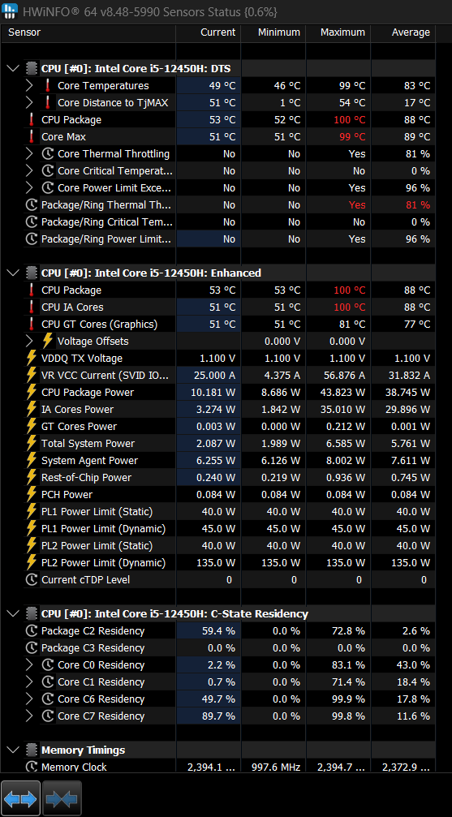Click the expand-columns double arrow button

[x=21, y=798]
